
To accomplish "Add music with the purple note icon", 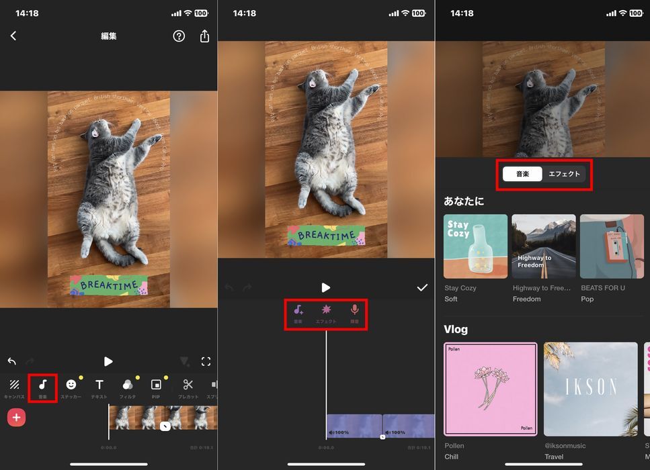I will [298, 312].
